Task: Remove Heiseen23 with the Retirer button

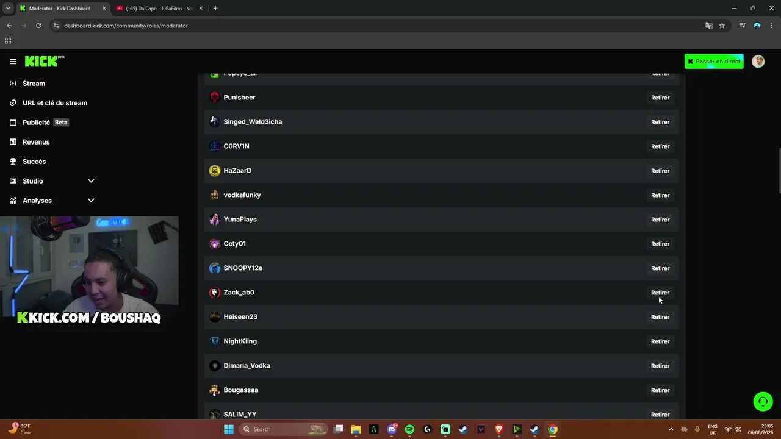Action: (x=660, y=317)
